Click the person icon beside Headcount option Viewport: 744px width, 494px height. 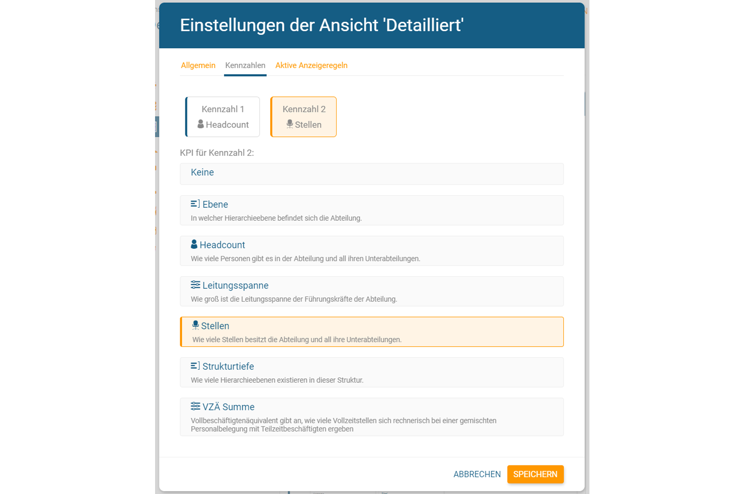194,244
